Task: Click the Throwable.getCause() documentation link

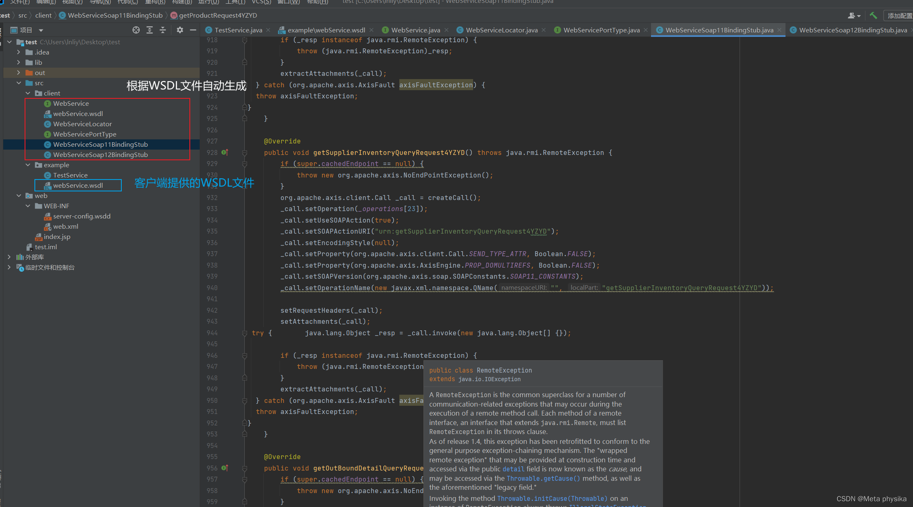Action: [x=543, y=478]
